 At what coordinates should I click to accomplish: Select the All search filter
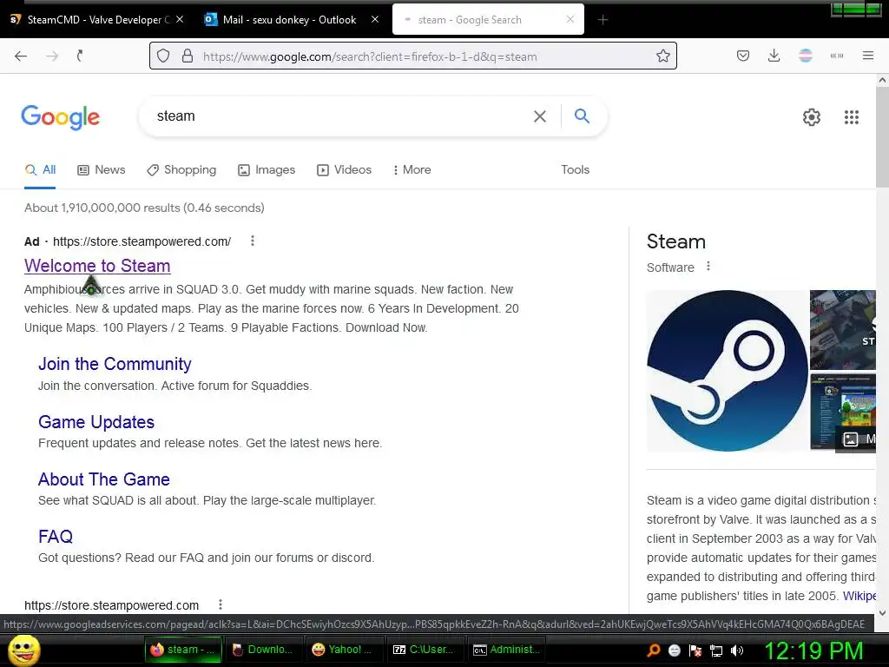40,169
